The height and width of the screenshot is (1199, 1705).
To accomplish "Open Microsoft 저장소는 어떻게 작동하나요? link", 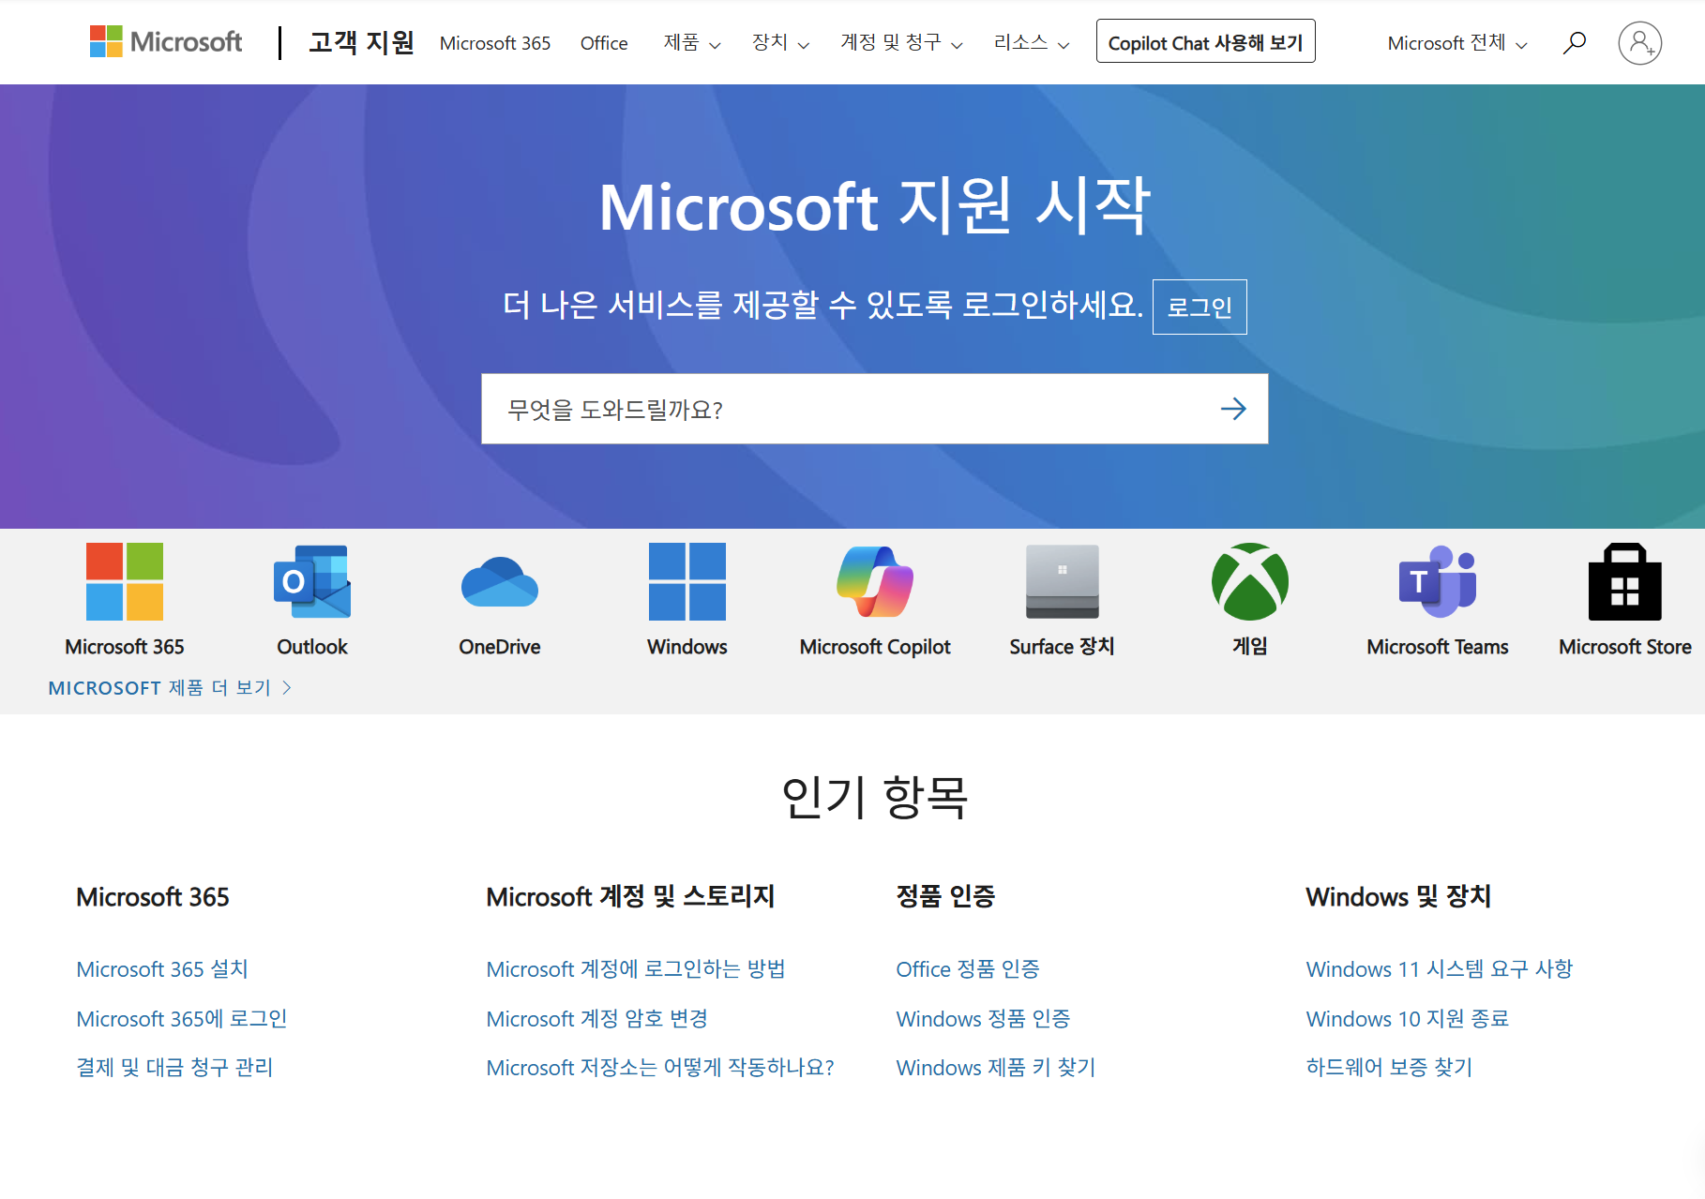I will tap(660, 1068).
